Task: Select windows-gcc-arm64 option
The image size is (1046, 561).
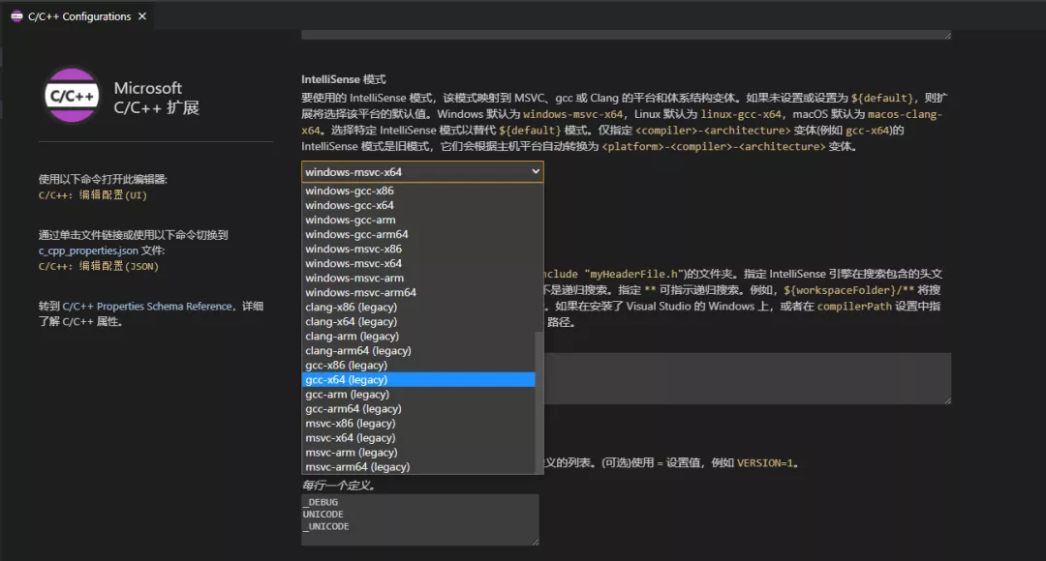Action: click(418, 234)
